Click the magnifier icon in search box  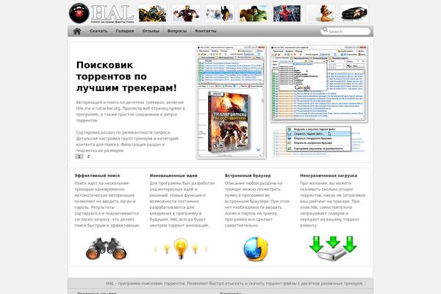[325, 30]
